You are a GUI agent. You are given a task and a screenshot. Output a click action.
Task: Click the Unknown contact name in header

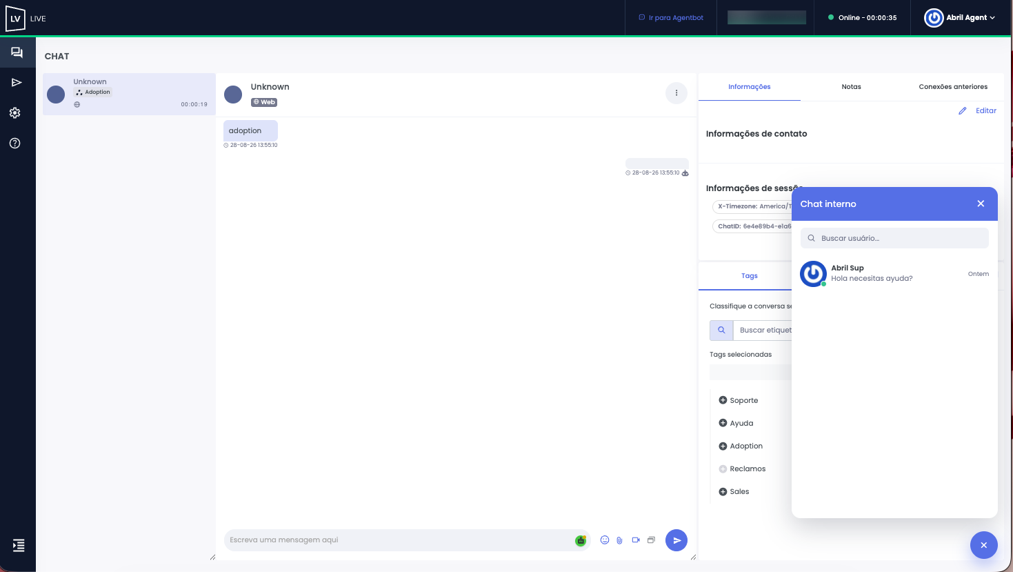pyautogui.click(x=270, y=87)
